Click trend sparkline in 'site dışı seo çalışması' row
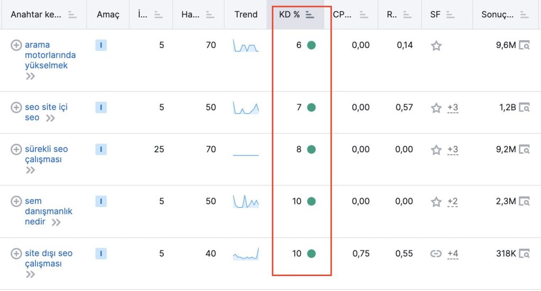541x291 pixels. [246, 254]
